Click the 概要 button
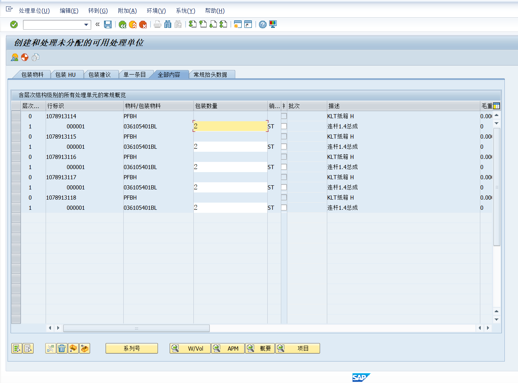The image size is (518, 383). [260, 348]
